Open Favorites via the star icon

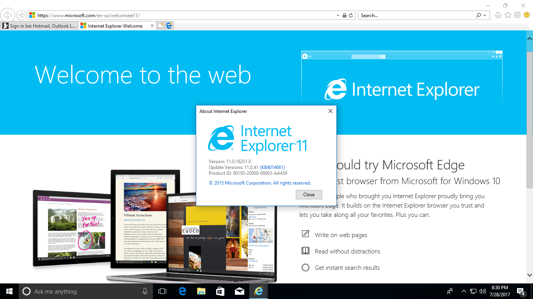(508, 15)
